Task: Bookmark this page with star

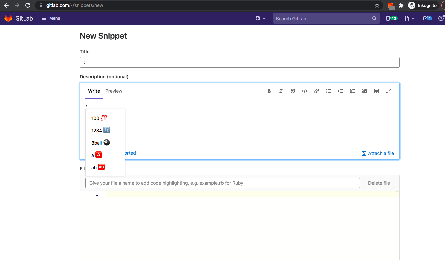Action: pos(377,5)
